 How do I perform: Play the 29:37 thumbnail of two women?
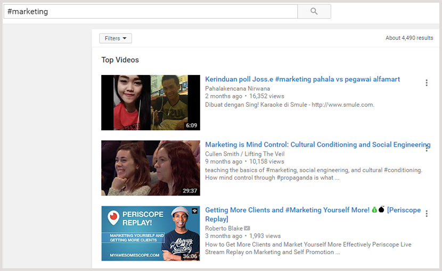(143, 168)
